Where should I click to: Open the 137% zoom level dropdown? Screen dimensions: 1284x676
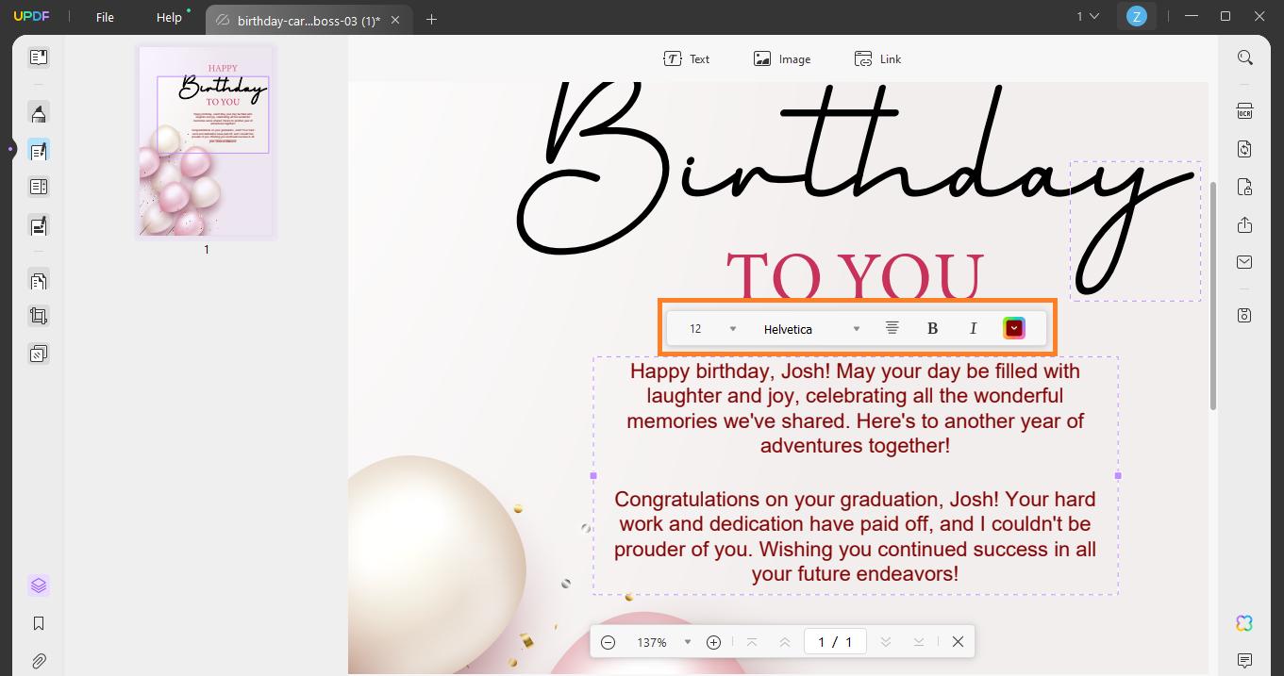(664, 642)
